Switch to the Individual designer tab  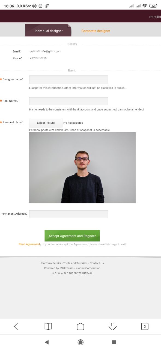tap(48, 30)
